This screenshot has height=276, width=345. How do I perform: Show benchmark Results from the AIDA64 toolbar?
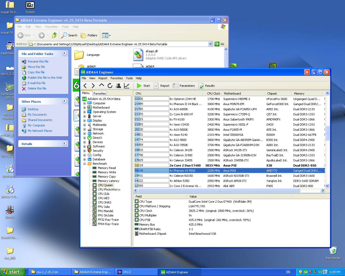[207, 86]
